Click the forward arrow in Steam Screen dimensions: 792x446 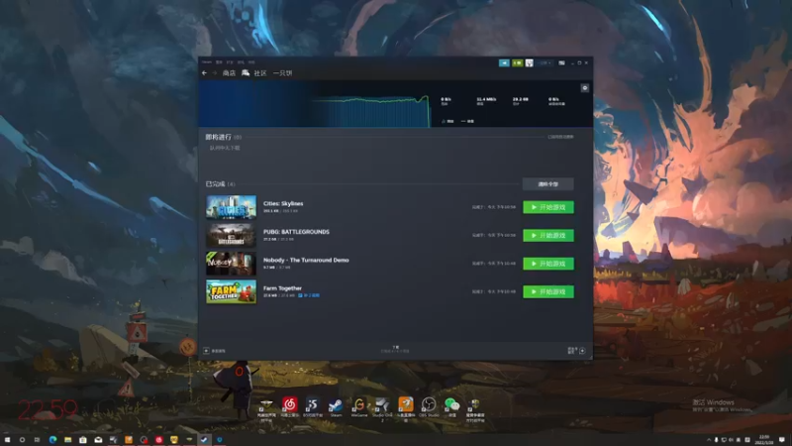(x=214, y=72)
